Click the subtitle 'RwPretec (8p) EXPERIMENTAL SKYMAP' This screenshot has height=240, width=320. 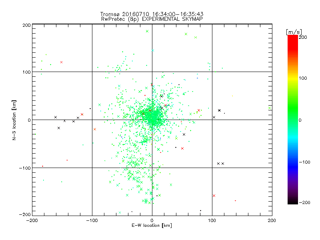coord(152,19)
